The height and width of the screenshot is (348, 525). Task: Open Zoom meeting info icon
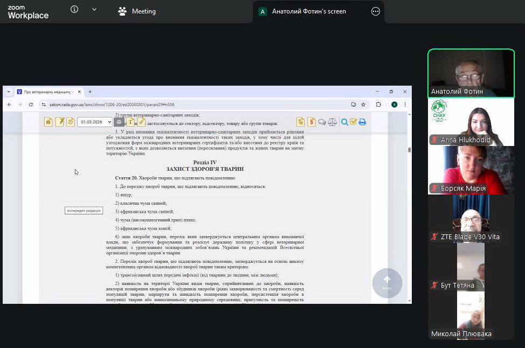[74, 9]
